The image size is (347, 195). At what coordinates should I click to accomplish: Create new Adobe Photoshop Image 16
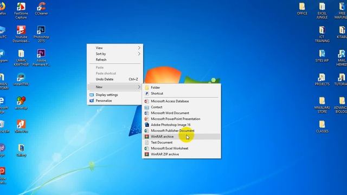click(x=182, y=125)
